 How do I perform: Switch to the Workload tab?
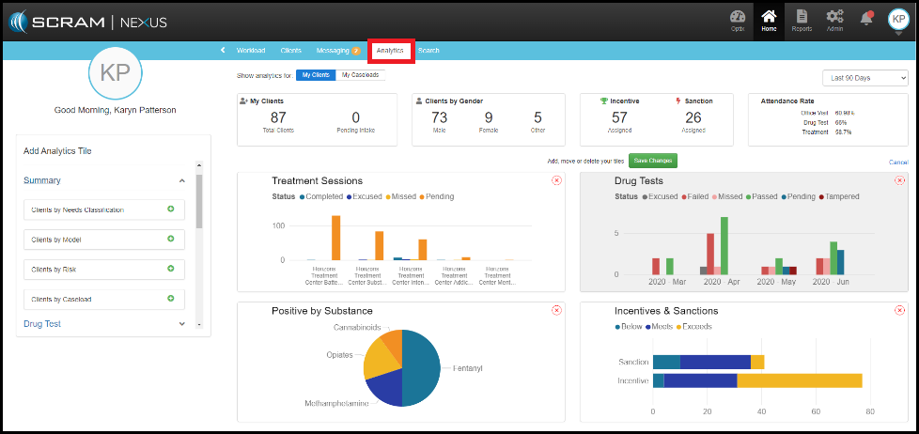[x=250, y=51]
